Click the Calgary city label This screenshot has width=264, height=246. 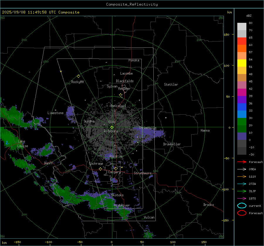[114, 172]
